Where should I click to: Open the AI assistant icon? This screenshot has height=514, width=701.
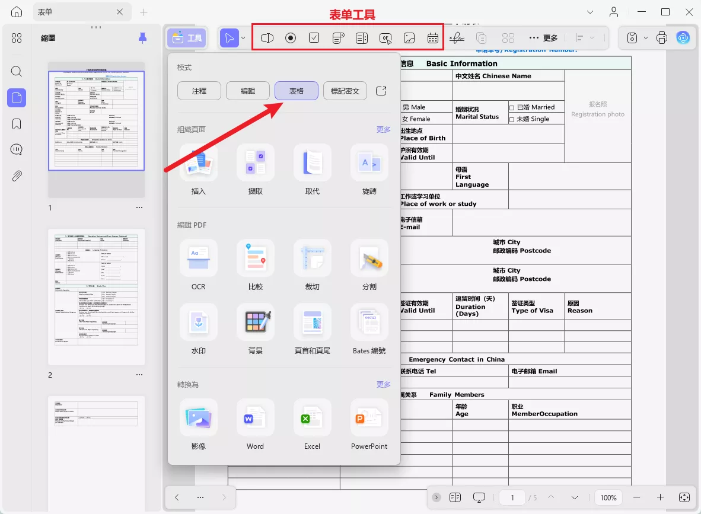coord(683,38)
